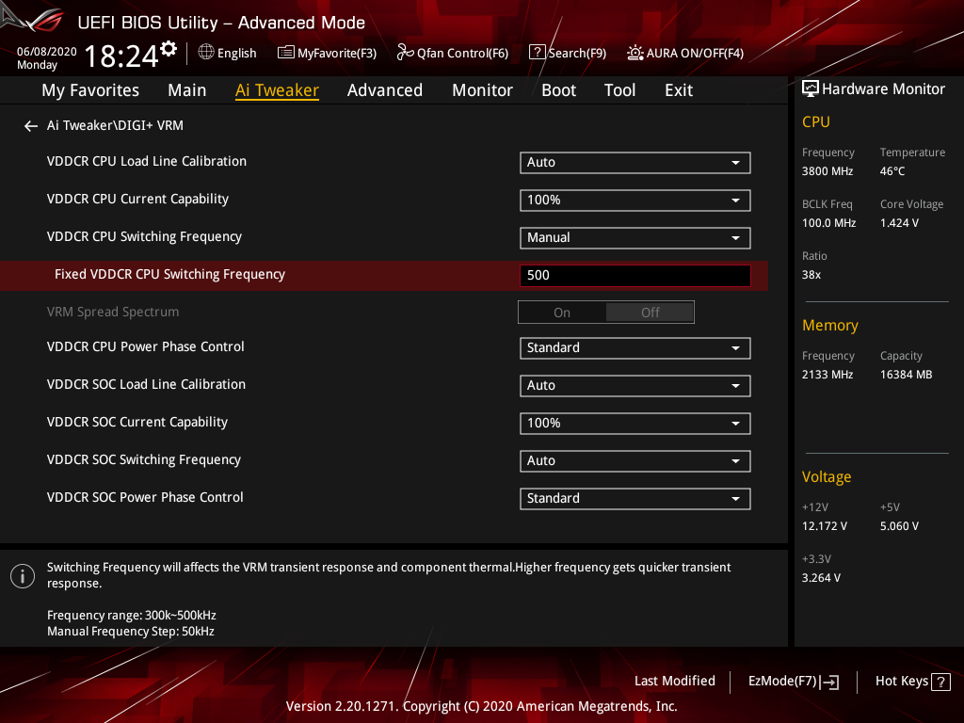Viewport: 964px width, 723px height.
Task: Select VDDCR SOC Switching Frequency label
Action: (x=144, y=459)
